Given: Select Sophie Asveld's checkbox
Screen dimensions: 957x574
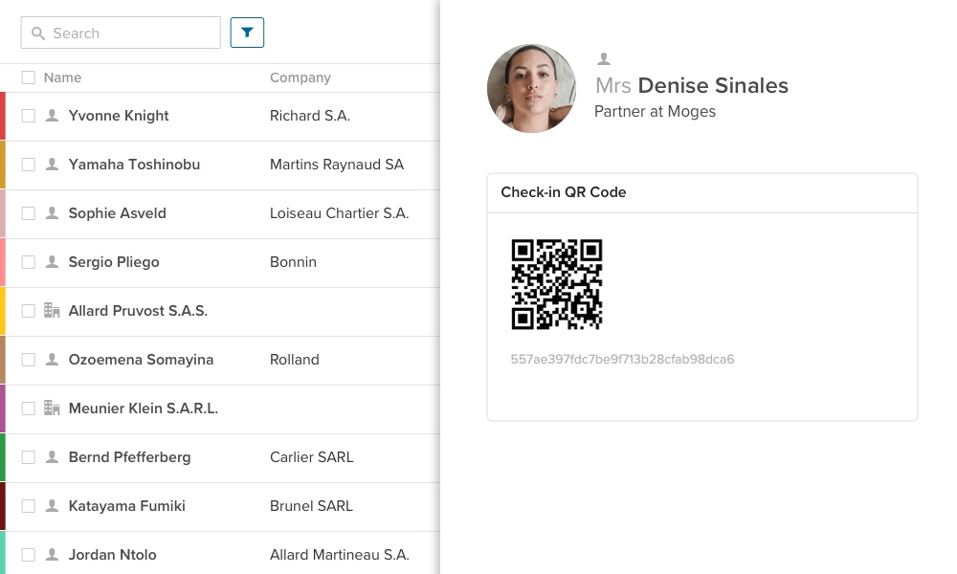Looking at the screenshot, I should pyautogui.click(x=29, y=213).
